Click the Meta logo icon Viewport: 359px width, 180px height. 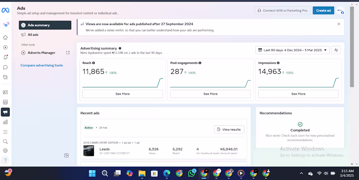coord(5,10)
